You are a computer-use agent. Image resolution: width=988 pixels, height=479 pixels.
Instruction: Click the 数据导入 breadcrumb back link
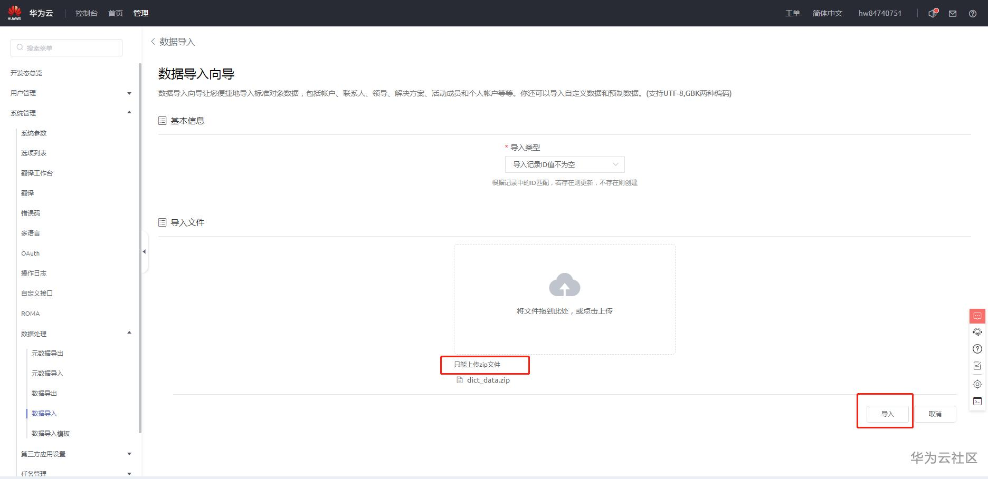point(177,42)
